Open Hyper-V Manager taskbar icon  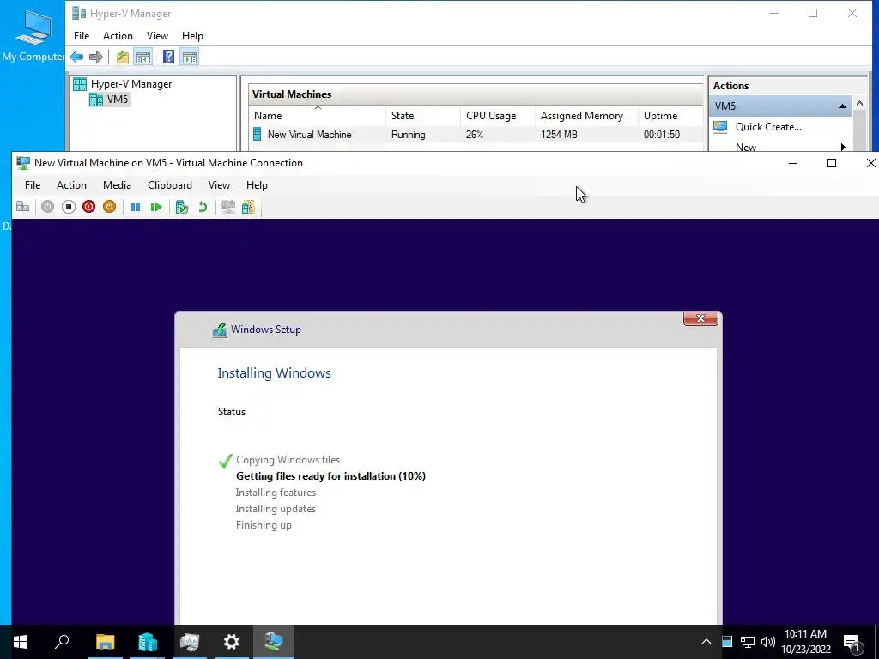pyautogui.click(x=148, y=642)
